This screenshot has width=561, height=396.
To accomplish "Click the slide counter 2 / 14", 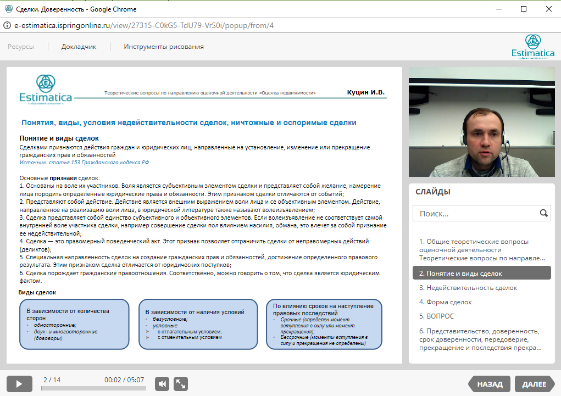I will pyautogui.click(x=52, y=380).
